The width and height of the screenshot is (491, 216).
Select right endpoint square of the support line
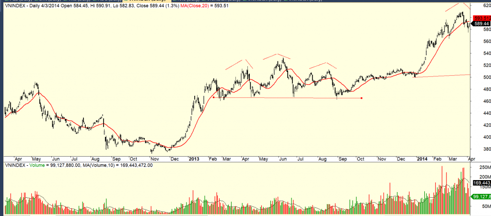[x=361, y=98]
